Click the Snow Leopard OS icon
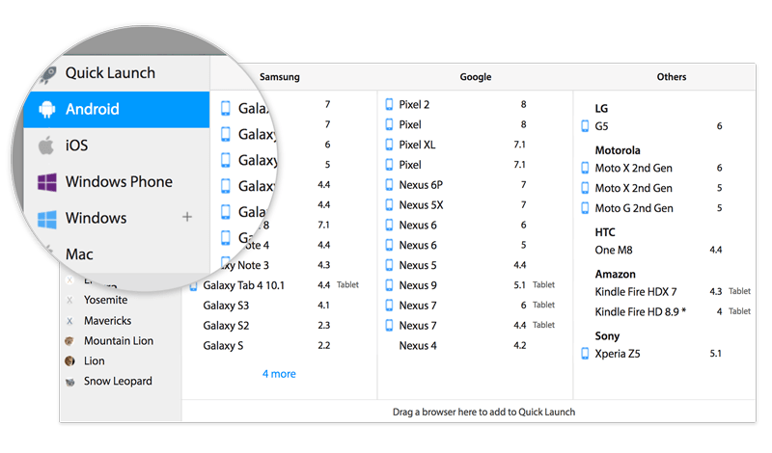This screenshot has width=772, height=453. 69,382
